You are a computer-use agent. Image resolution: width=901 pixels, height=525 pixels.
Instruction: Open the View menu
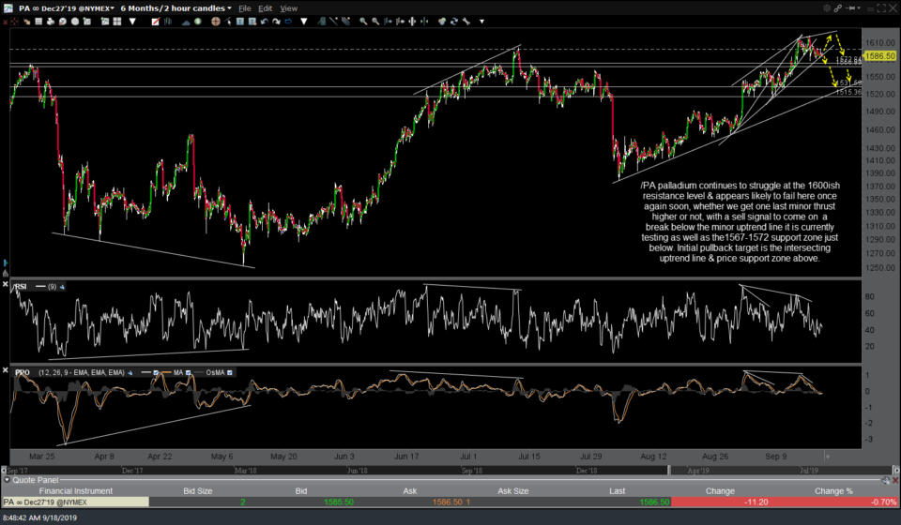click(289, 7)
